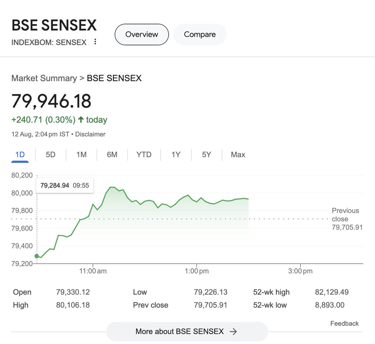Open the Disclaimer link

click(x=90, y=134)
